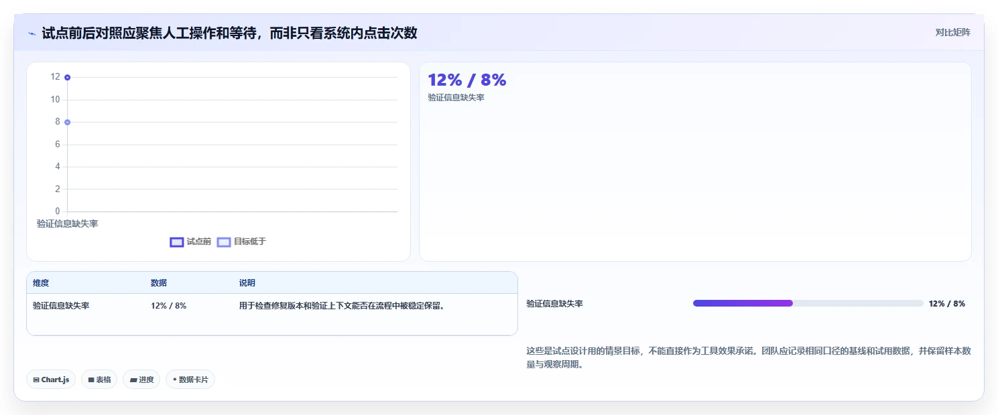The image size is (998, 415).
Task: Click the 验证信息缺失率 label left of progress bar
Action: [554, 303]
